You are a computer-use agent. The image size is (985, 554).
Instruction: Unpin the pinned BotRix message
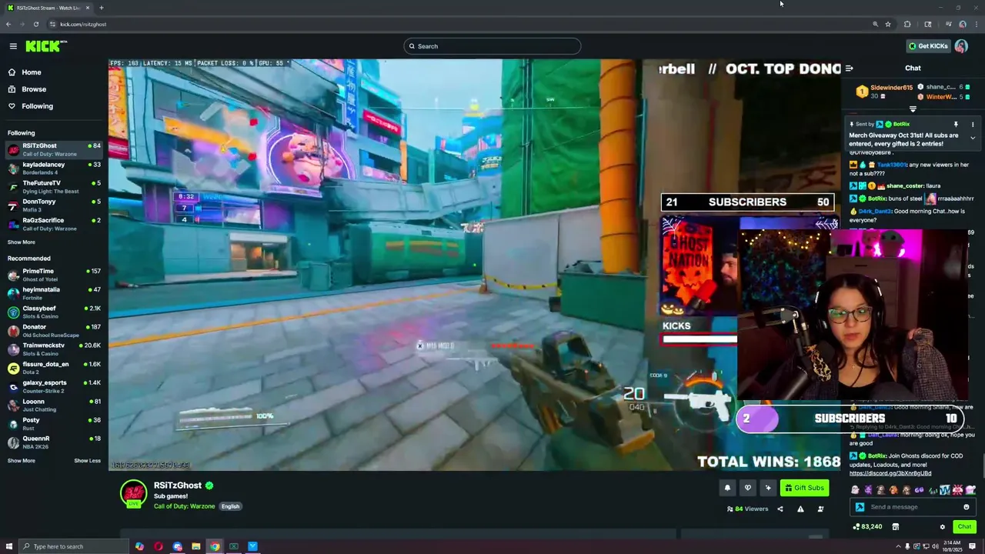click(956, 124)
